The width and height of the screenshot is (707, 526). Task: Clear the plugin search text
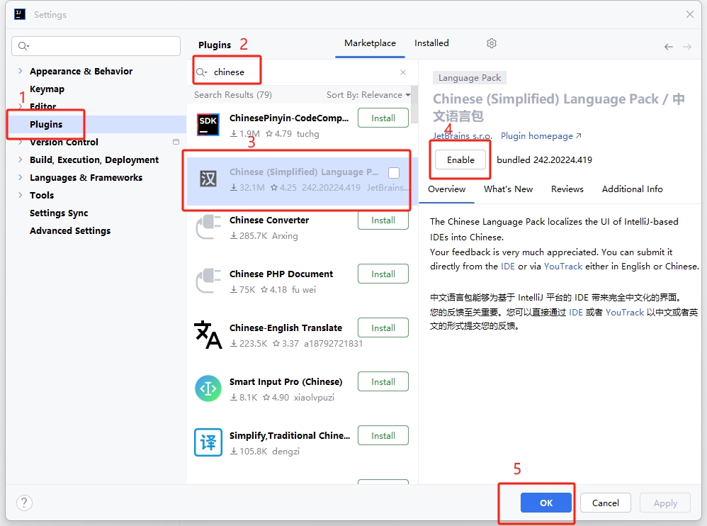pyautogui.click(x=403, y=72)
